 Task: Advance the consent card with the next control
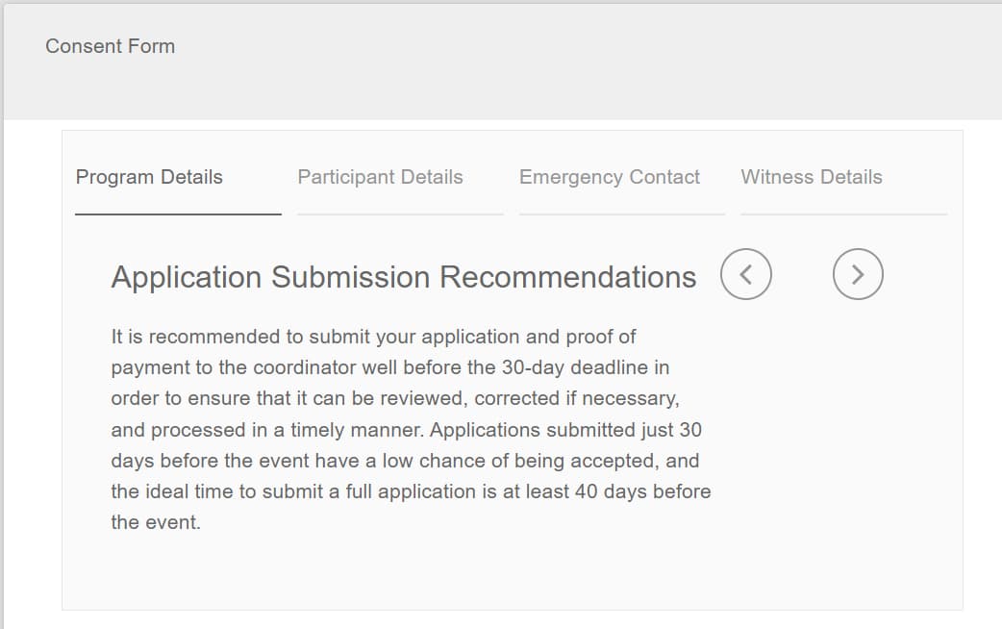pos(857,274)
